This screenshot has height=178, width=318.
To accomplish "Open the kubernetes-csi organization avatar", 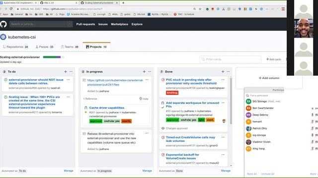I will pos(3,37).
